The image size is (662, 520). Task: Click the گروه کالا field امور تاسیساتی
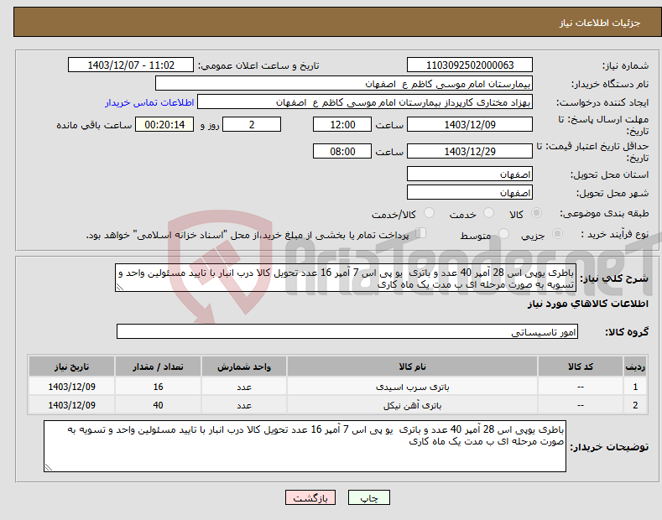pyautogui.click(x=347, y=332)
